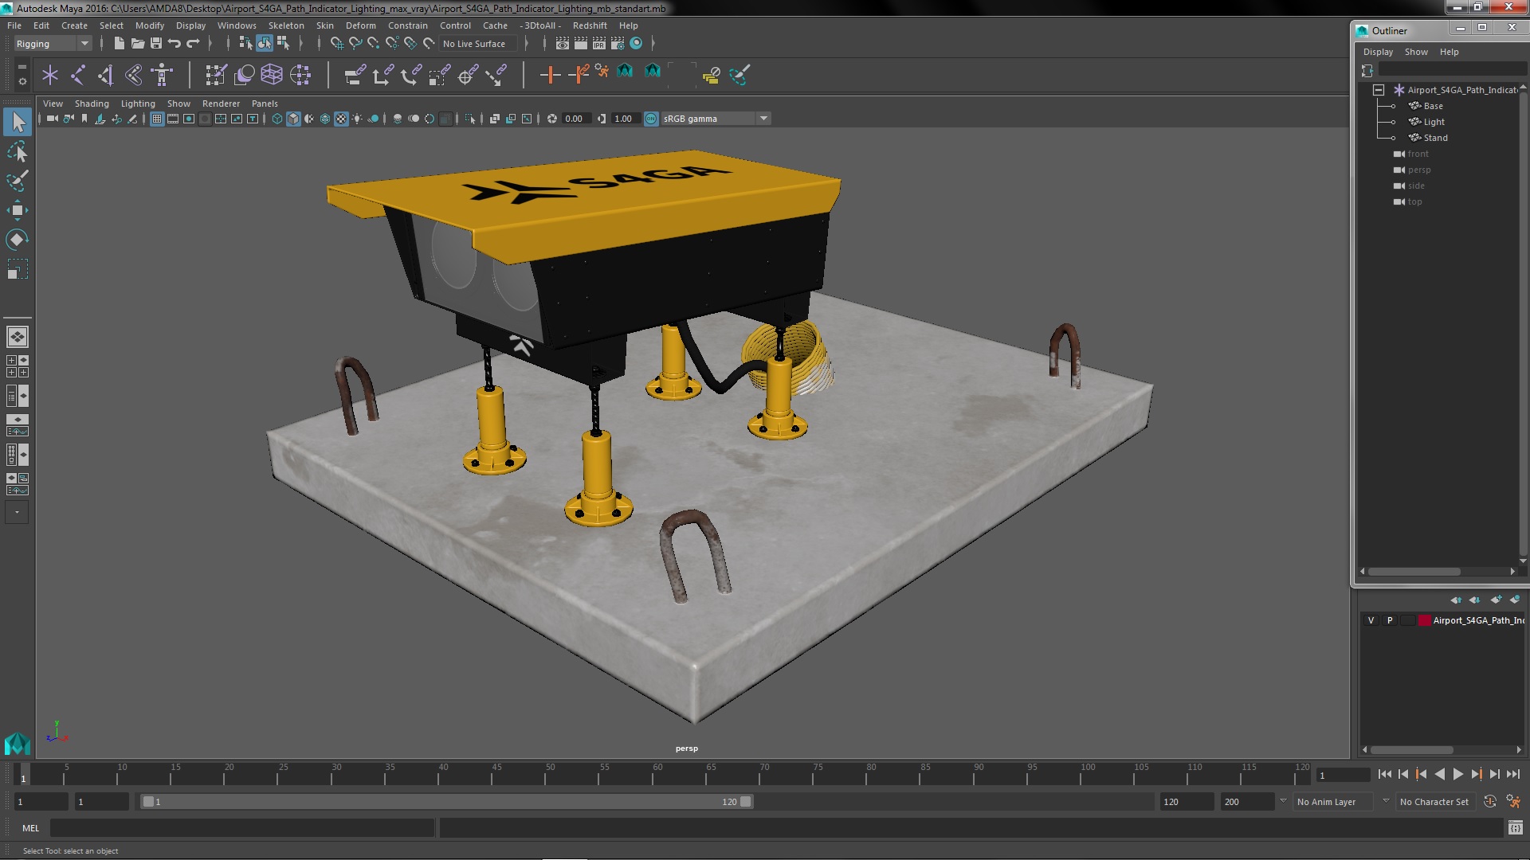Screen dimensions: 1530x860
Task: Toggle color management ON button
Action: click(651, 119)
